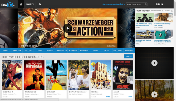
Task: Play the Last Action Hero banner
Action: point(67,28)
